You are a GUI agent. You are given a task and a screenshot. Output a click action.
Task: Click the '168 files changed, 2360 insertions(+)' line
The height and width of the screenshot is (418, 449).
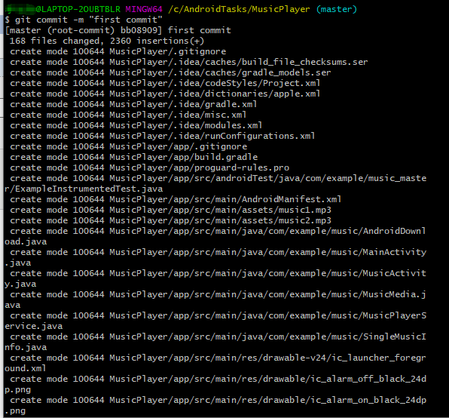coord(107,41)
